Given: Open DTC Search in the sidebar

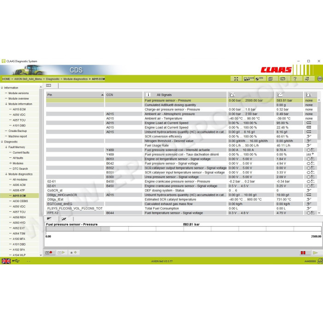Looking at the screenshot, I should coord(20,169).
